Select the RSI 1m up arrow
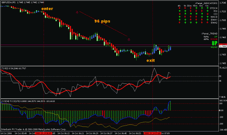The image size is (227, 135). click(x=207, y=11)
